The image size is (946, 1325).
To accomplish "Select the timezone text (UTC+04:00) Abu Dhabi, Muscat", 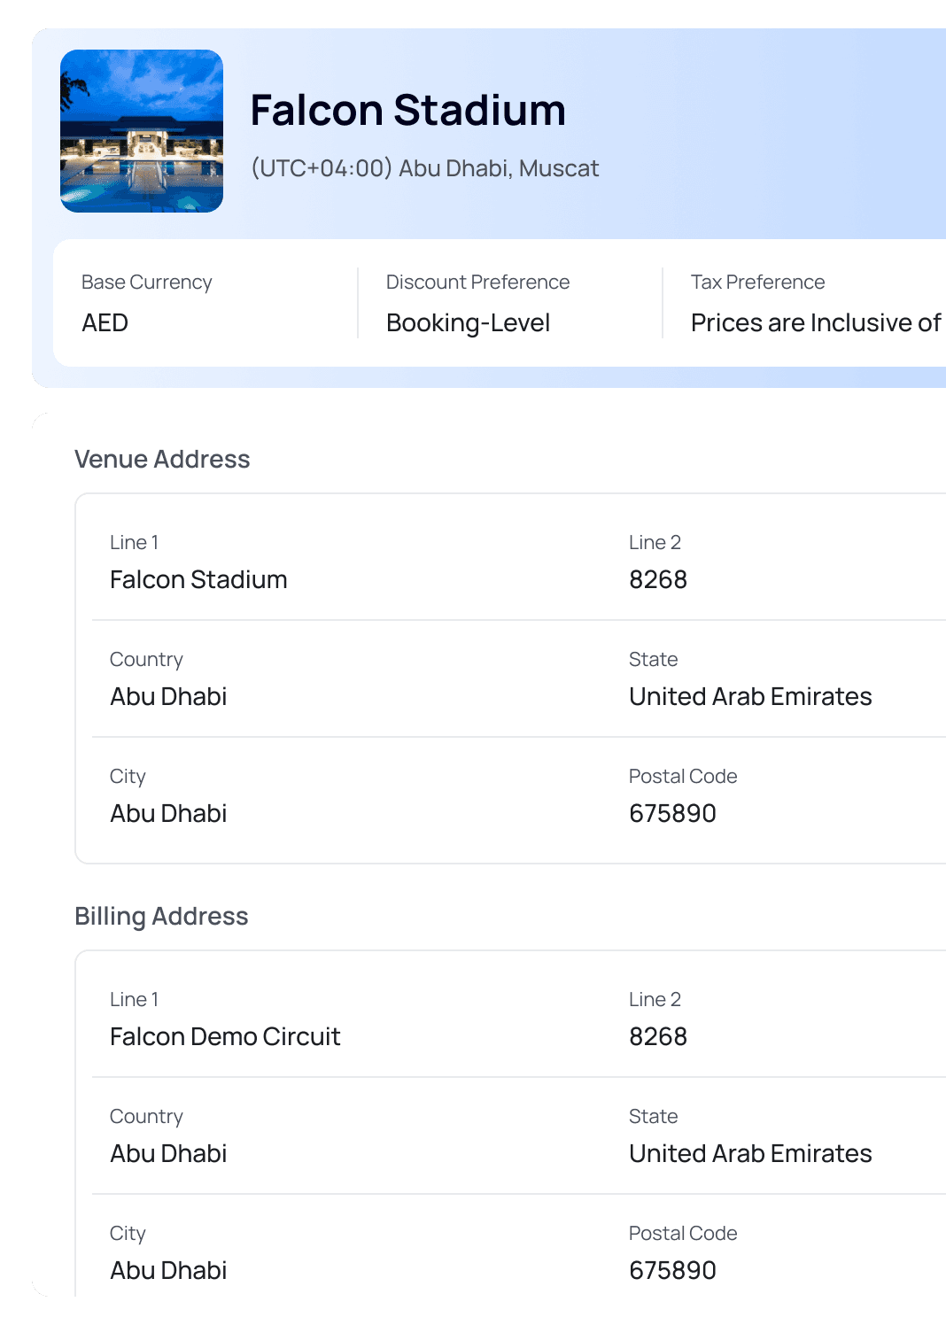I will tap(425, 168).
